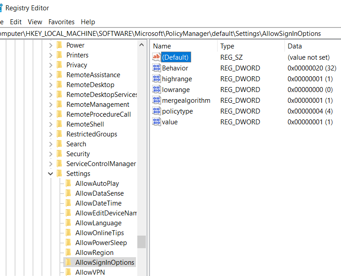Click the policytype DWORD value icon
Screen dimensions: 341x276
pyautogui.click(x=156, y=111)
